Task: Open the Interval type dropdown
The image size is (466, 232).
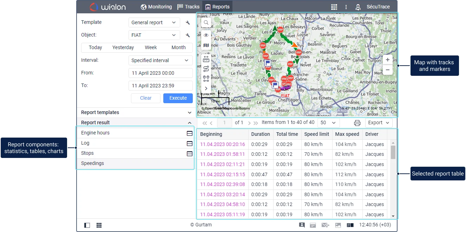Action: 160,60
